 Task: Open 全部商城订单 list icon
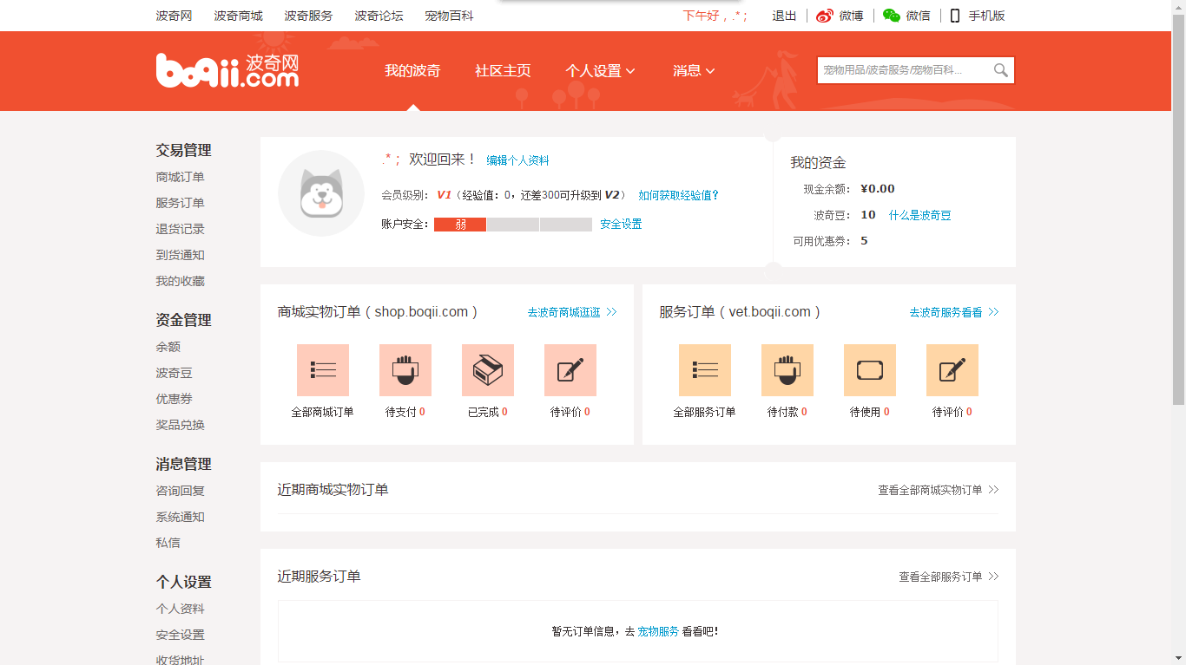click(x=323, y=370)
